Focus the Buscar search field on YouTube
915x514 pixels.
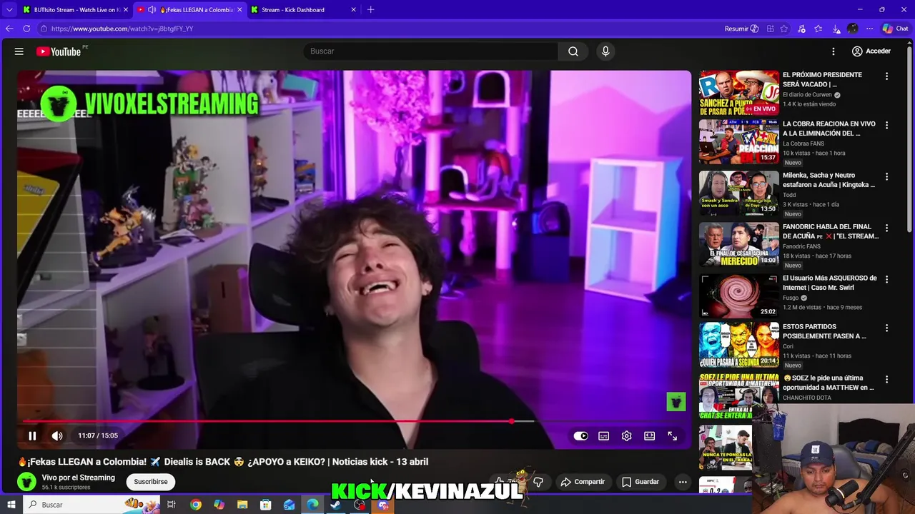click(x=430, y=51)
